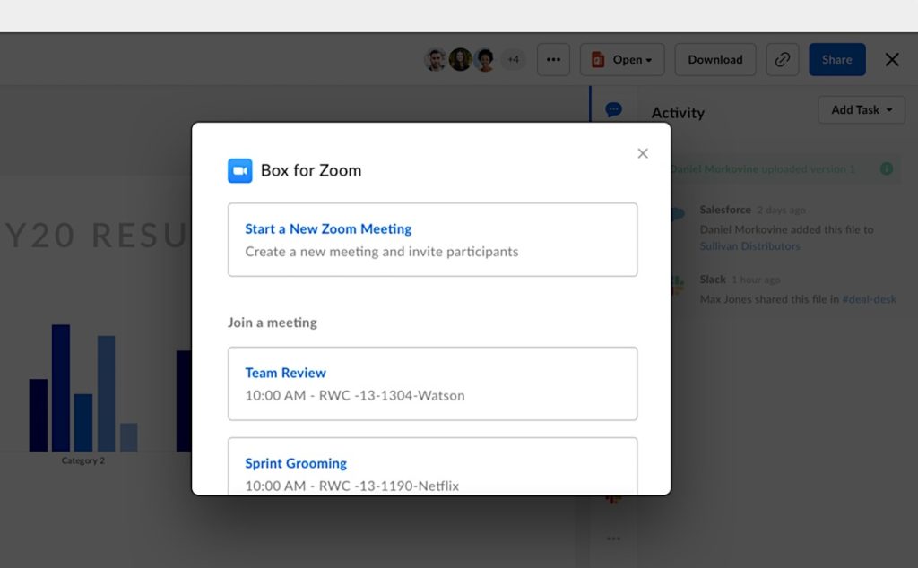Viewport: 918px width, 568px height.
Task: Click the green version info icon
Action: coord(887,169)
